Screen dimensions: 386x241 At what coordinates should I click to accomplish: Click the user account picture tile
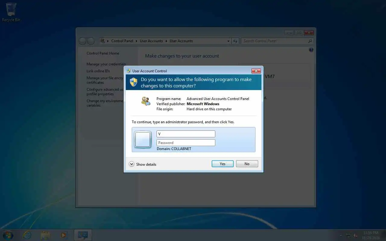[143, 139]
